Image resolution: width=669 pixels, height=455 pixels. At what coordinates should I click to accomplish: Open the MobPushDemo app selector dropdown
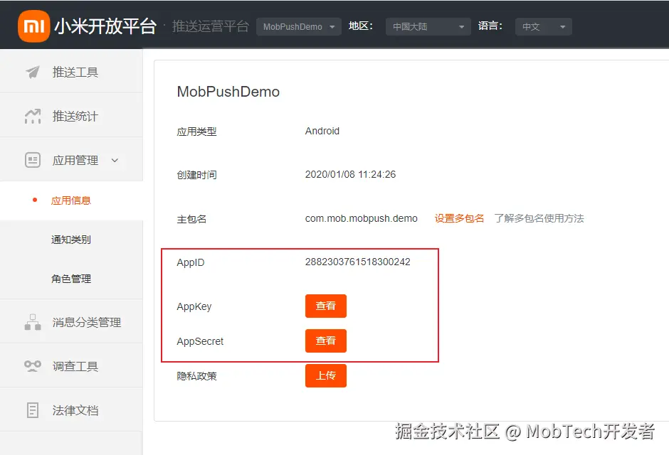point(299,27)
